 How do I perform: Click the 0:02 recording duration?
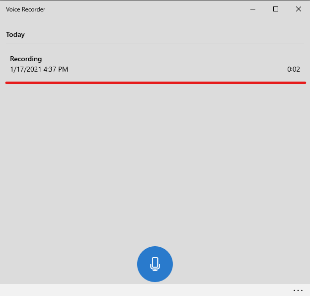[x=294, y=69]
